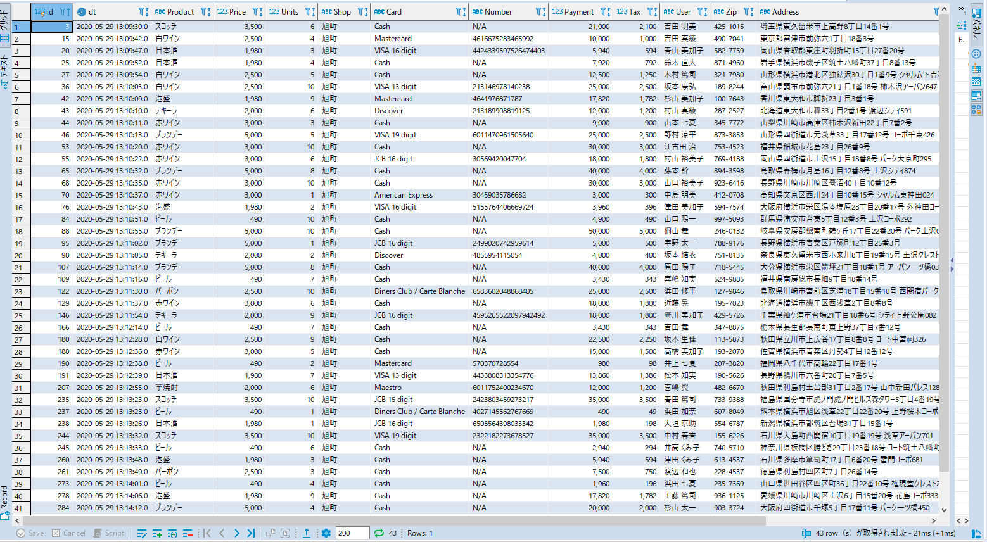Delete the current row with the red minus icon
The width and height of the screenshot is (987, 542).
pyautogui.click(x=188, y=533)
